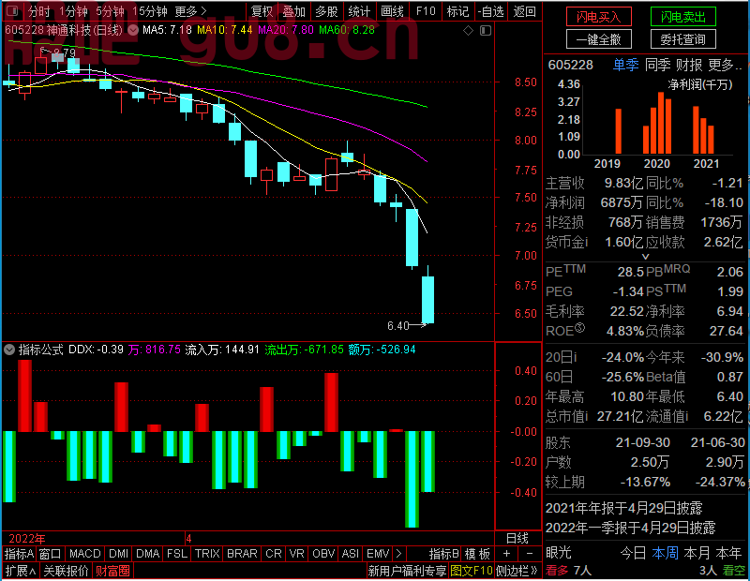Activate the 画线 drawing tool

point(392,11)
